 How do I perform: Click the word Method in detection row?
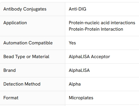33,84
